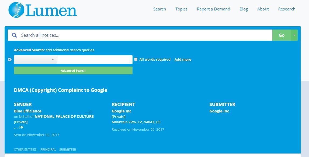Click the SENDER heading
The image size is (309, 157).
(23, 104)
